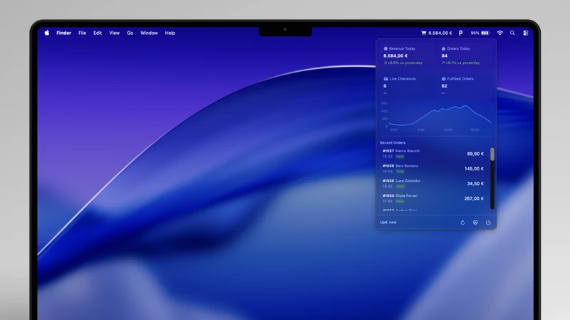
Task: Open the Apple menu
Action: pyautogui.click(x=47, y=33)
